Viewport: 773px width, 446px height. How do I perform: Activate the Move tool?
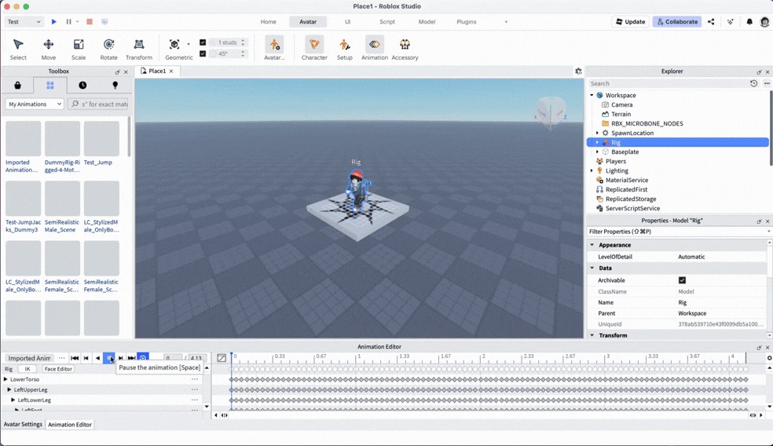pyautogui.click(x=49, y=49)
